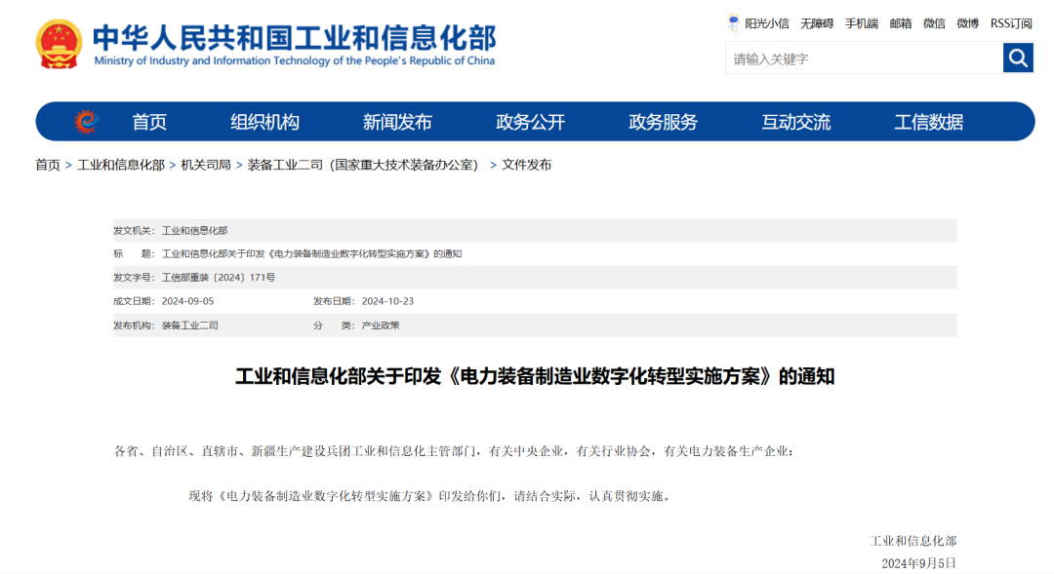The image size is (1054, 574).
Task: Click the keyword search input field
Action: tap(859, 57)
